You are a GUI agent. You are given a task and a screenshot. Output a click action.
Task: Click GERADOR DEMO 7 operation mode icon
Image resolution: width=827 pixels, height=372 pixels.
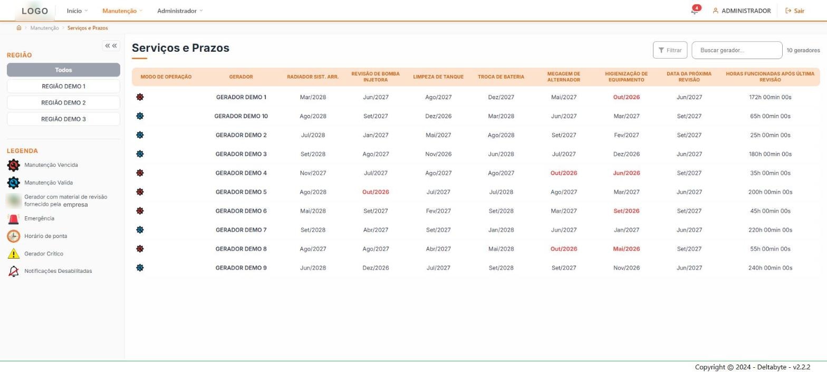pos(140,230)
